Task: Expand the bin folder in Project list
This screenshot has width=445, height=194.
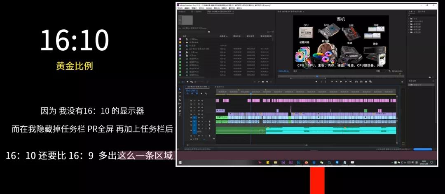Action: (x=184, y=43)
